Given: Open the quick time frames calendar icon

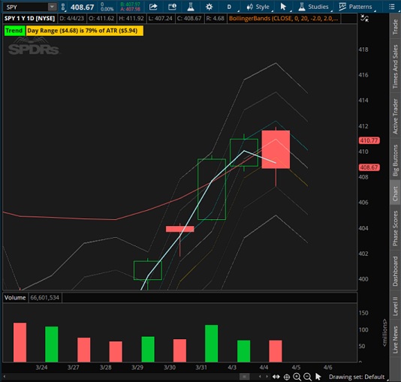Looking at the screenshot, I should pyautogui.click(x=172, y=7).
